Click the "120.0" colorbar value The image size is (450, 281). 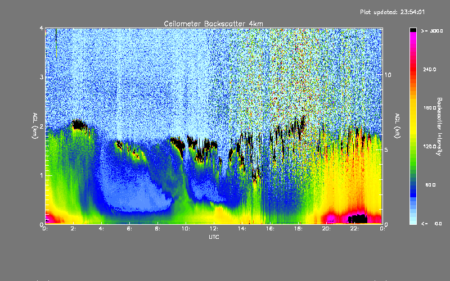coord(430,146)
